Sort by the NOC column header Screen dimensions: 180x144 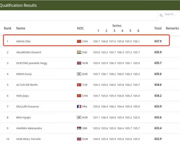click(x=80, y=28)
